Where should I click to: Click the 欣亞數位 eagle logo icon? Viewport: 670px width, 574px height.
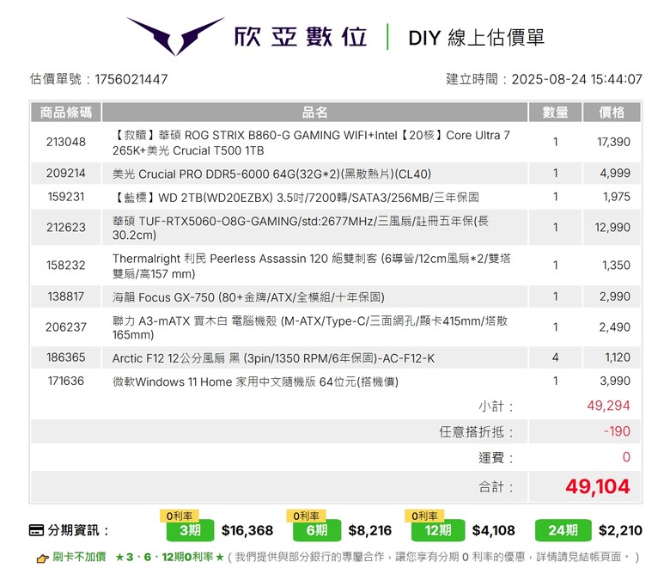(x=175, y=36)
